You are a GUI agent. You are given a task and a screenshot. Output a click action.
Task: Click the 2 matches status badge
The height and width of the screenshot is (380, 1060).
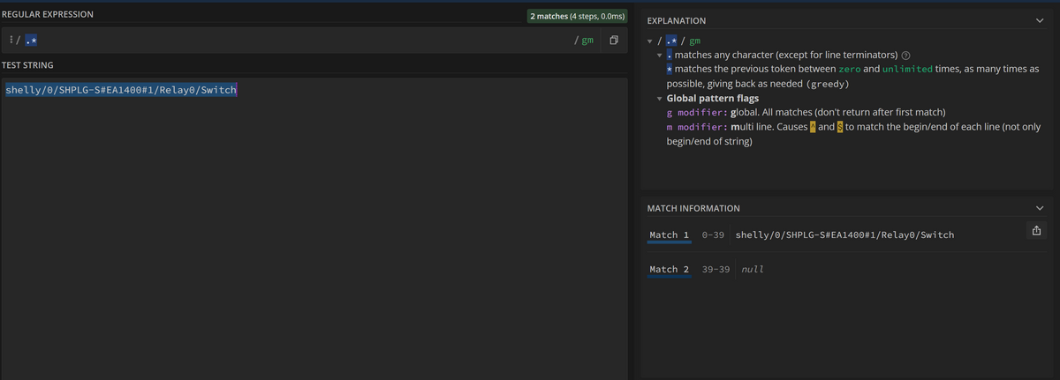pos(577,16)
